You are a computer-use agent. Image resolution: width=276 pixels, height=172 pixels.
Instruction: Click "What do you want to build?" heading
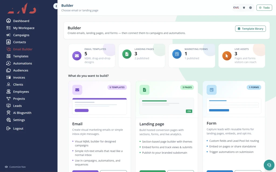pyautogui.click(x=88, y=76)
